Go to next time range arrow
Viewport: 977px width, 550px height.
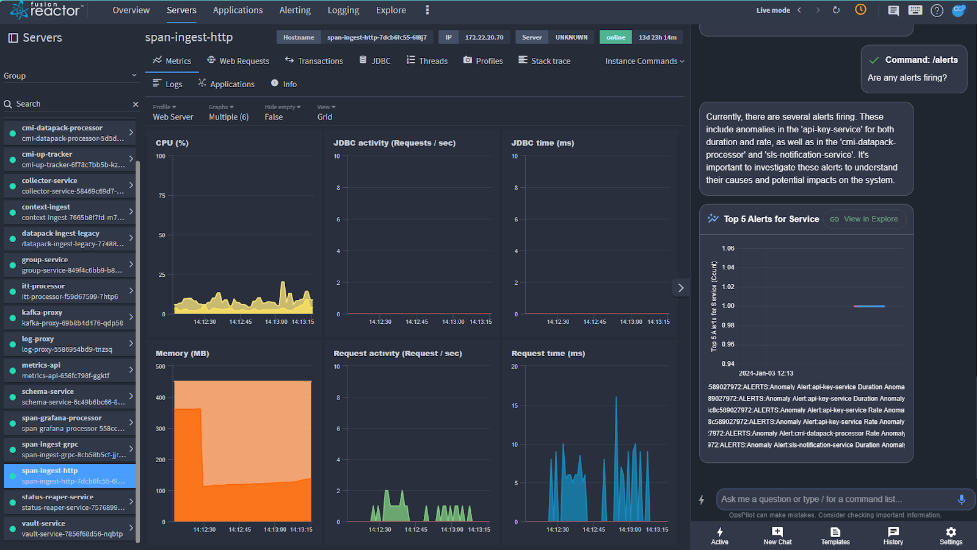(x=818, y=10)
